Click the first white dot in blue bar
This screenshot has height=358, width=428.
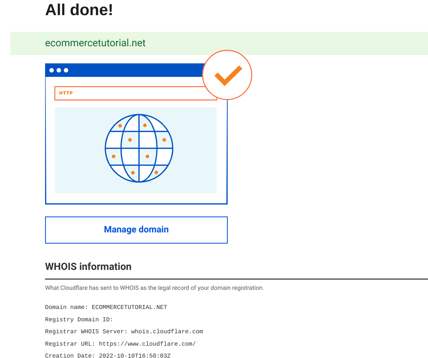click(51, 71)
